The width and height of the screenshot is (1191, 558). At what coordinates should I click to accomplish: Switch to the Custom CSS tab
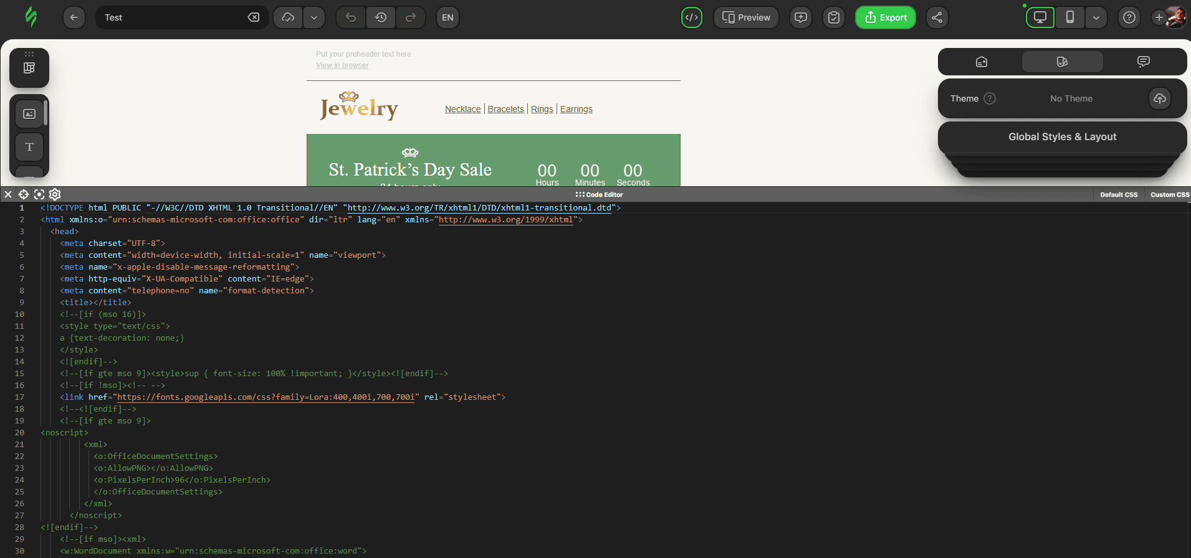pyautogui.click(x=1170, y=195)
